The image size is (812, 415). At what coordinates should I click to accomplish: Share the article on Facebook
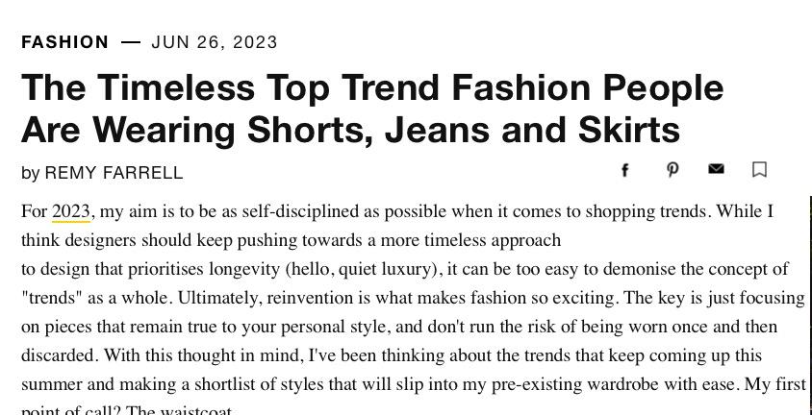625,170
